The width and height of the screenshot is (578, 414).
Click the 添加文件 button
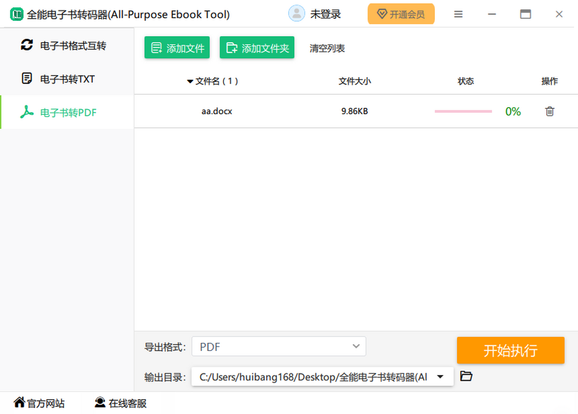[x=177, y=48]
